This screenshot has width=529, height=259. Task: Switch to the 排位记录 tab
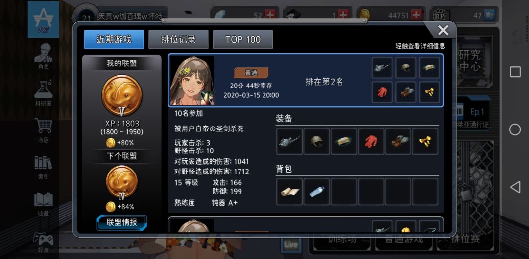(178, 40)
